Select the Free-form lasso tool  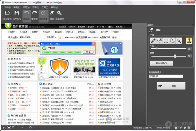(172, 41)
